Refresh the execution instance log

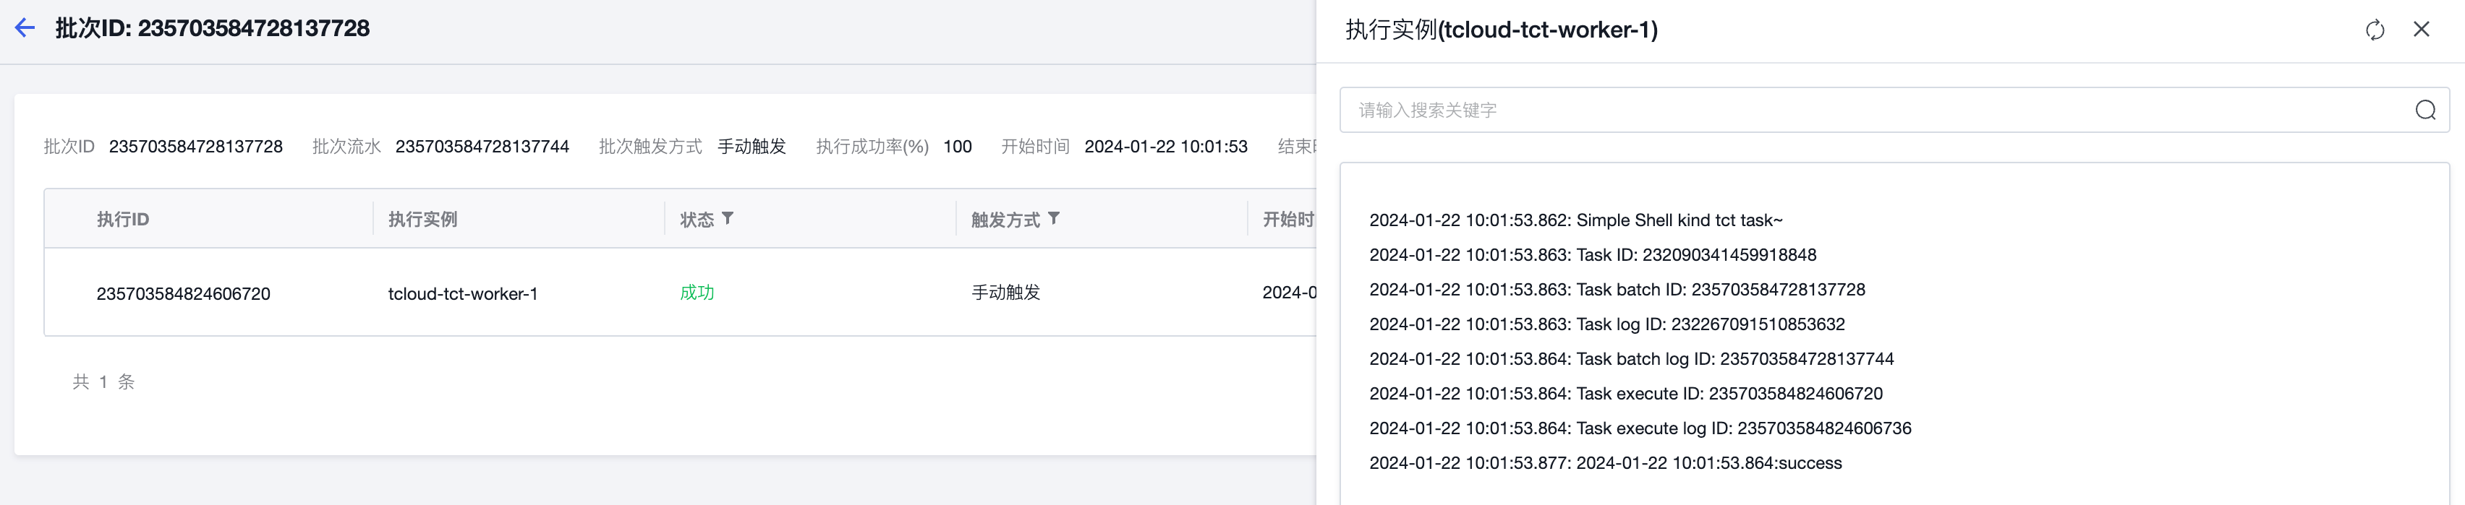(2374, 30)
